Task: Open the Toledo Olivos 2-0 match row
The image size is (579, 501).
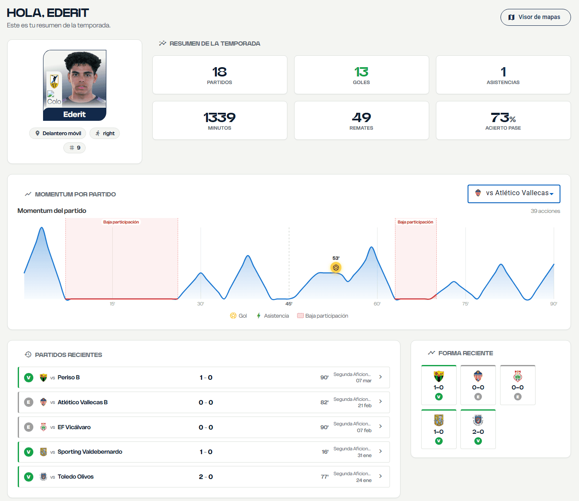Action: coord(204,477)
